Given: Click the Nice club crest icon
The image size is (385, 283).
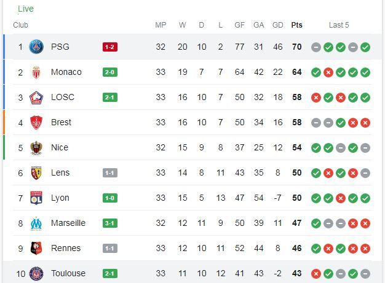Looking at the screenshot, I should [x=37, y=147].
